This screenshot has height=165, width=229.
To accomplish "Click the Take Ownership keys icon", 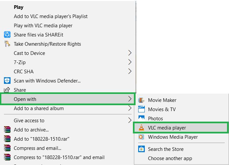I will tap(7, 44).
